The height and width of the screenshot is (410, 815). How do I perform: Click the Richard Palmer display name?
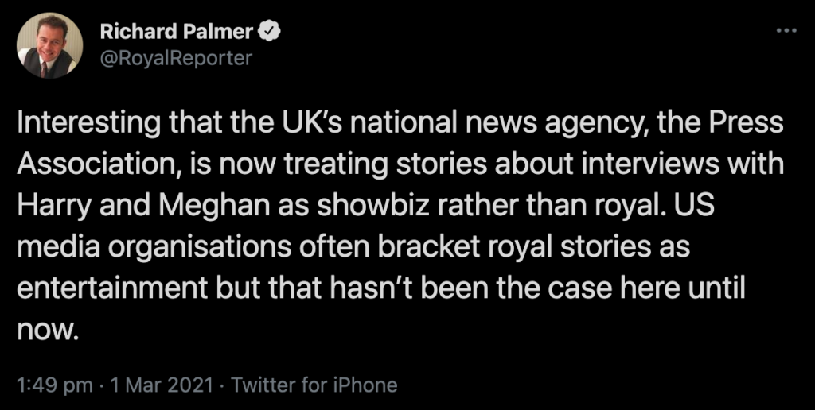click(177, 32)
